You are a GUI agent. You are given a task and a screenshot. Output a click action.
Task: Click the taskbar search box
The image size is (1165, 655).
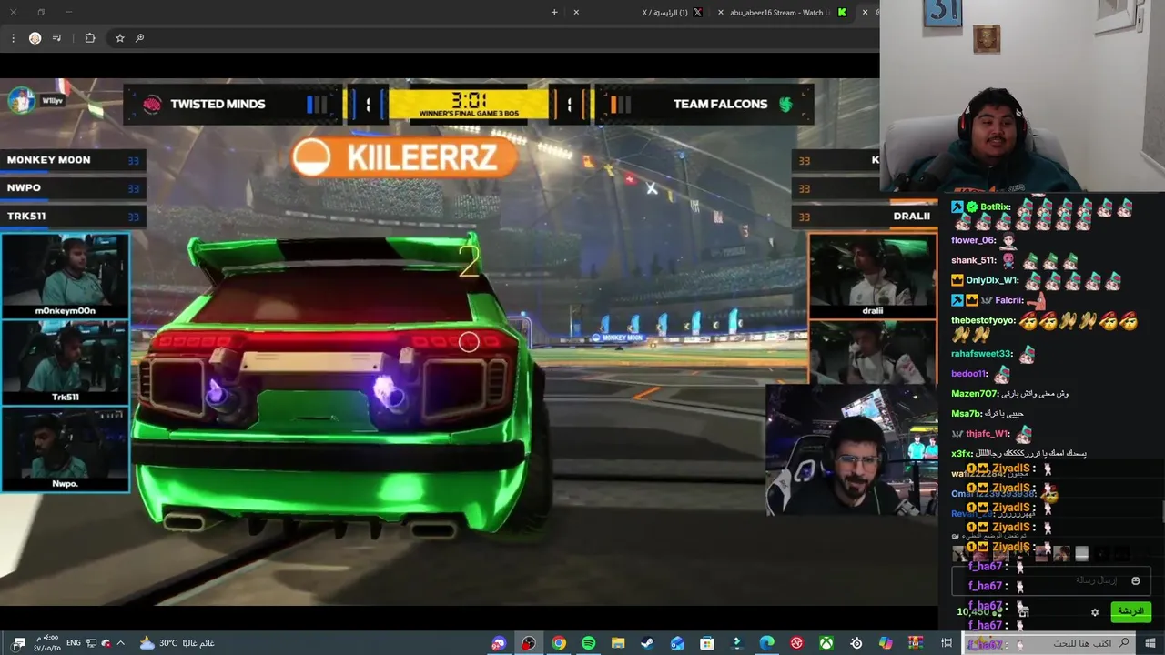coord(1048,643)
